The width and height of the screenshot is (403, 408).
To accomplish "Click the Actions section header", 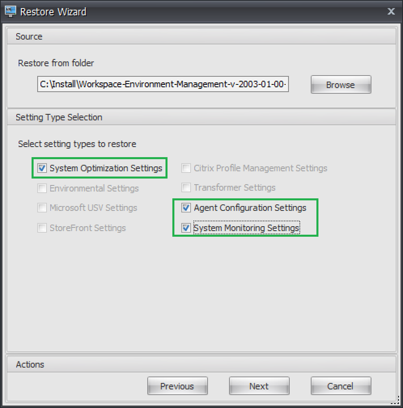I will coord(30,364).
